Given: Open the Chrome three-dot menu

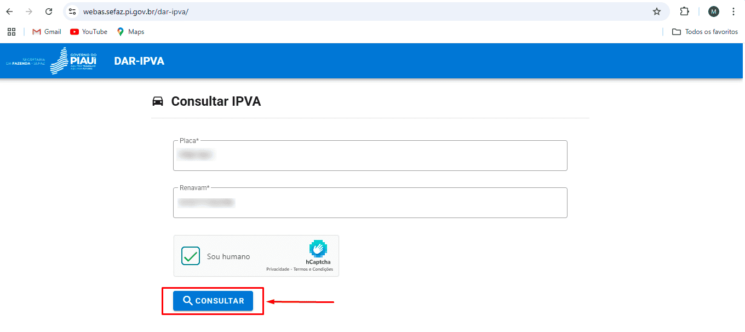Looking at the screenshot, I should click(x=734, y=11).
